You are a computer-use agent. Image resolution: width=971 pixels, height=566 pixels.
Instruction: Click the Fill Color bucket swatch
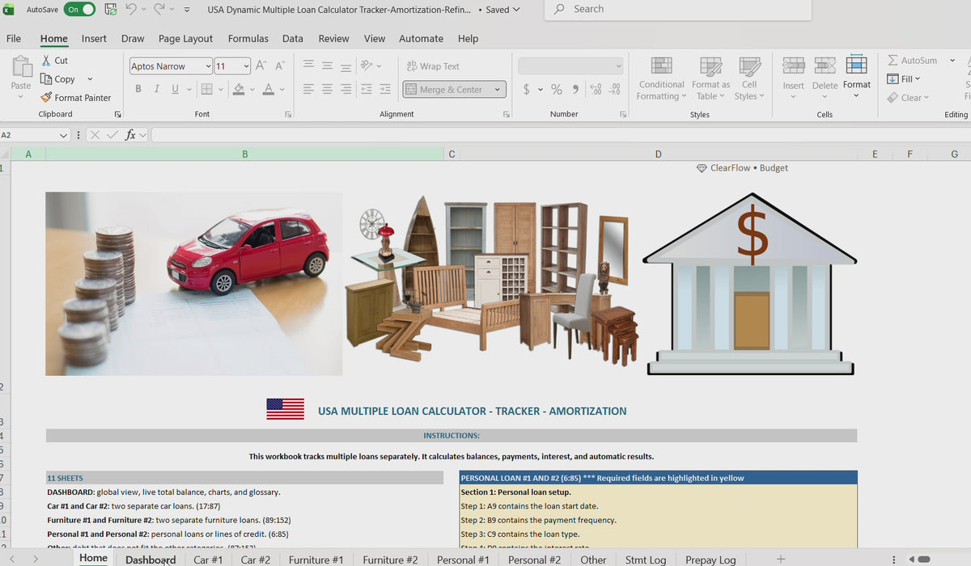coord(239,89)
